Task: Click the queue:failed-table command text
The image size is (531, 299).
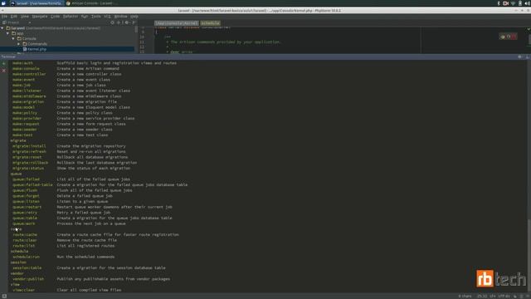Action: [32, 184]
